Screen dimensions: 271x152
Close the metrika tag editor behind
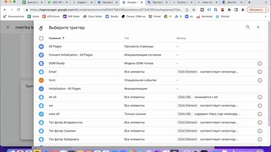8,27
